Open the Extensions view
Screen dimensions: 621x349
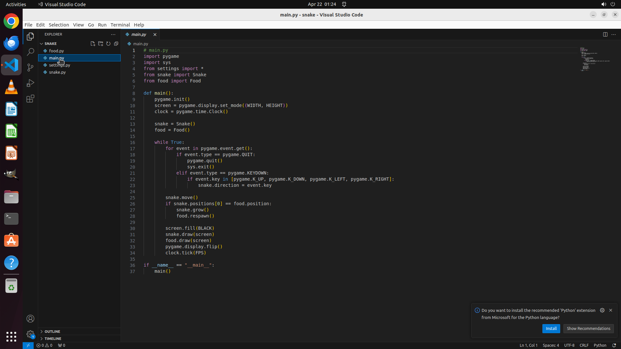[x=30, y=99]
